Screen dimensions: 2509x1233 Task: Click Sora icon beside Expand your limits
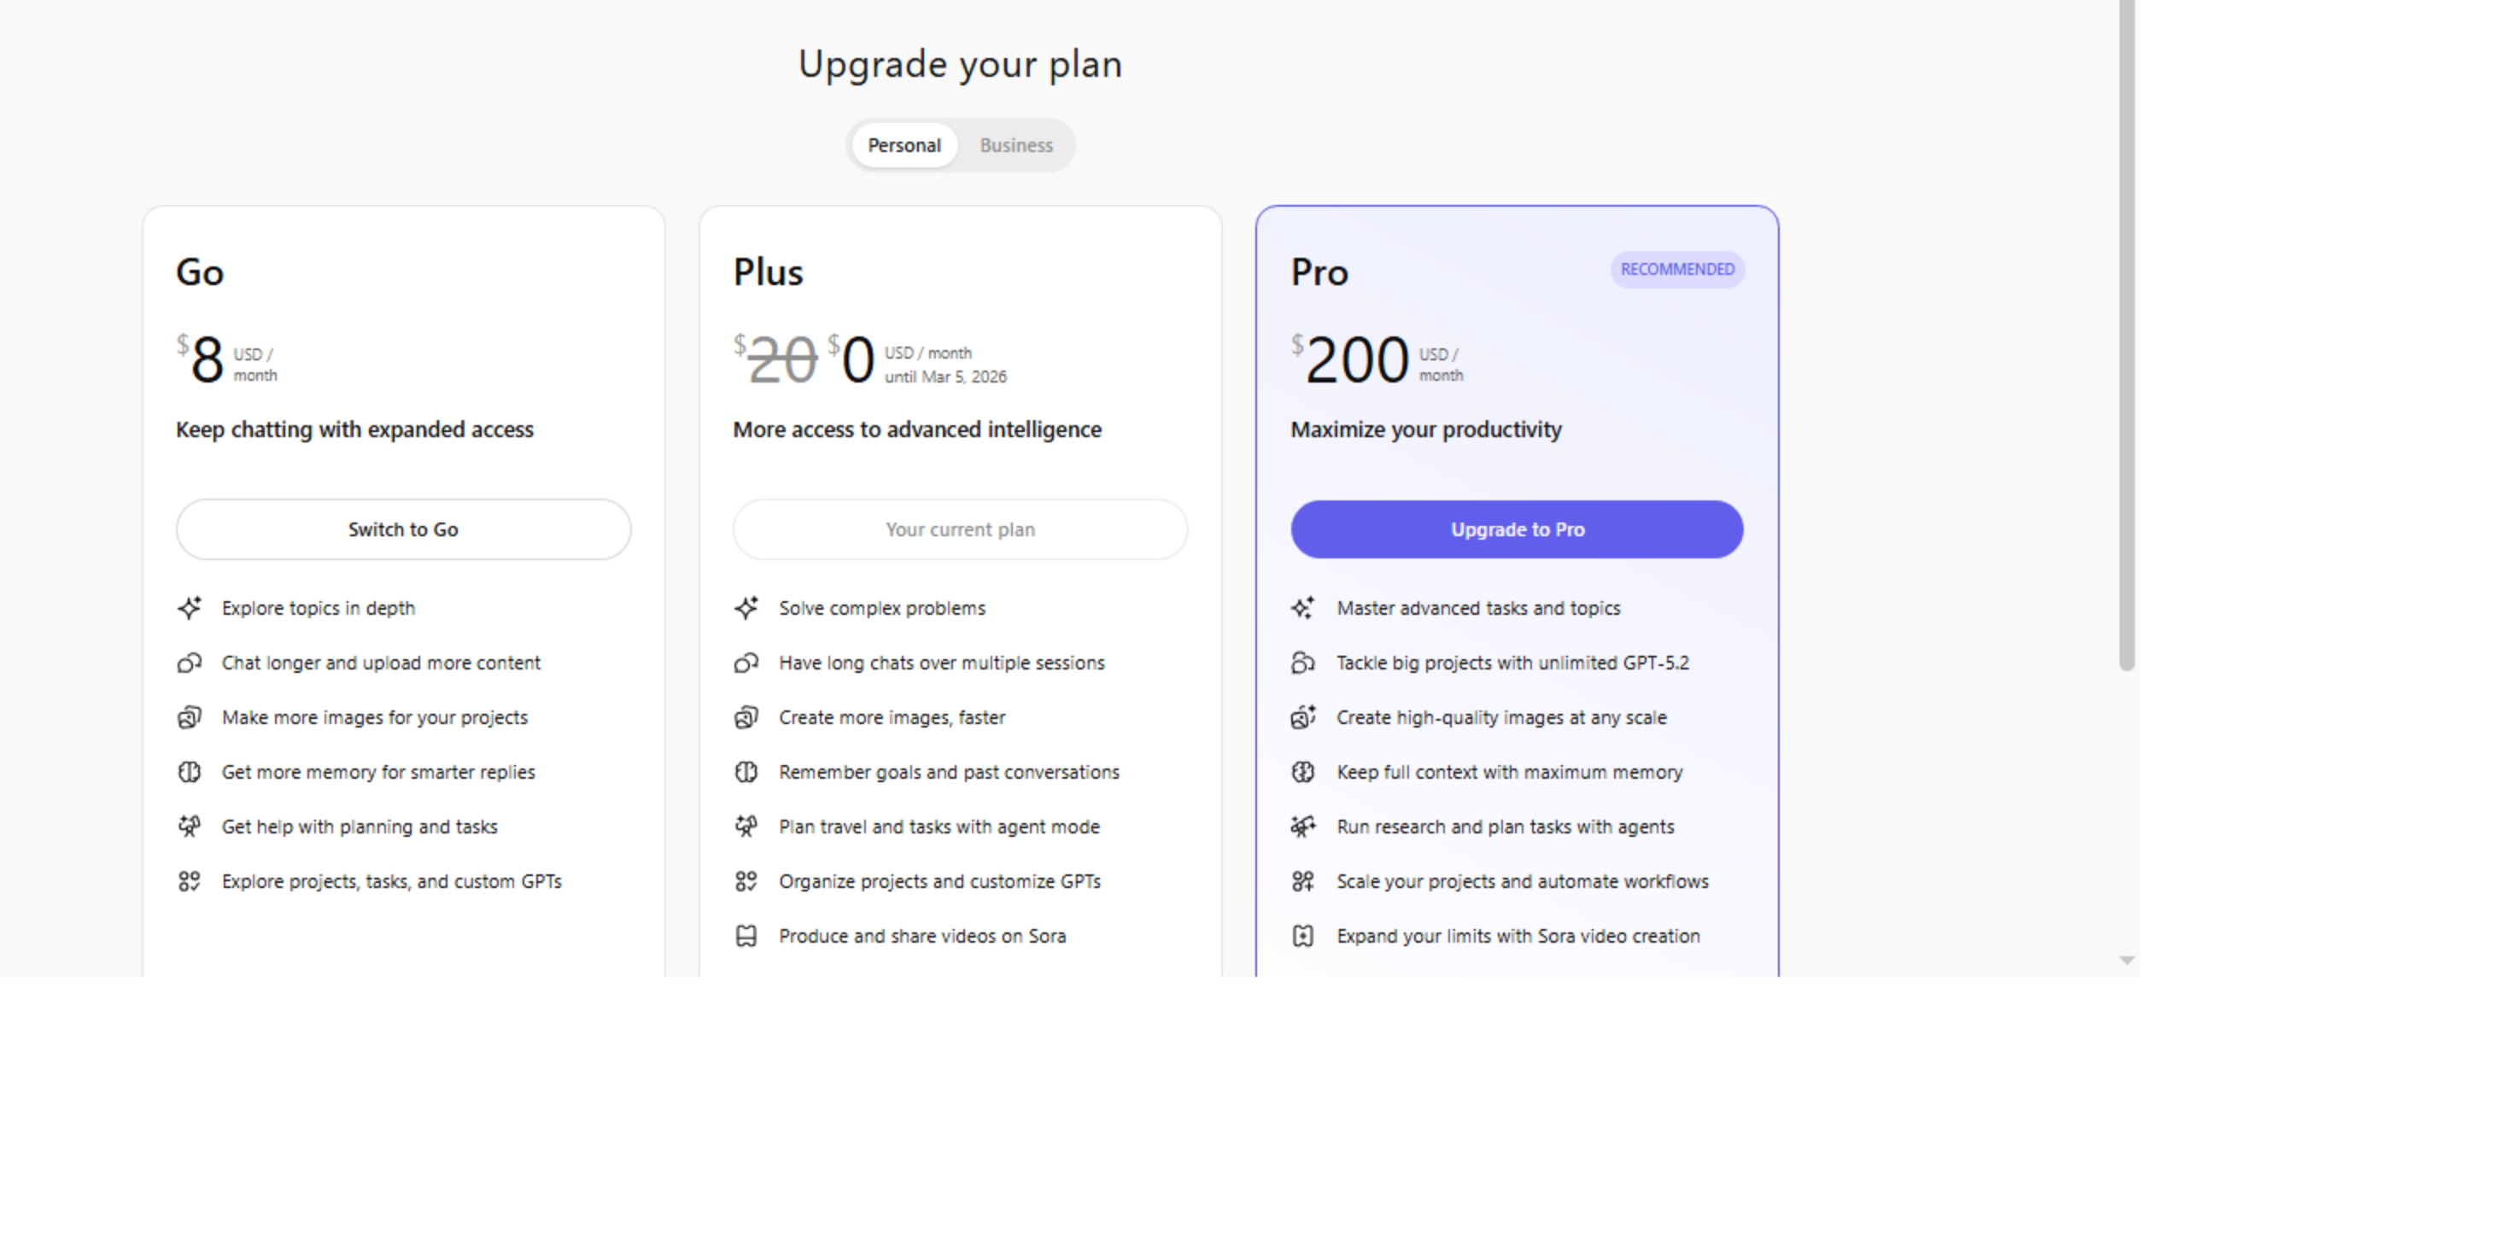(1303, 935)
